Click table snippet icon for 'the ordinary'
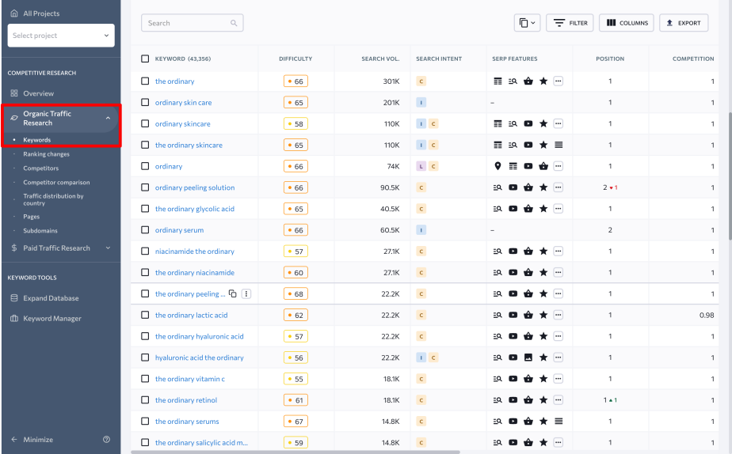Screen dimensions: 732x454 (x=498, y=81)
